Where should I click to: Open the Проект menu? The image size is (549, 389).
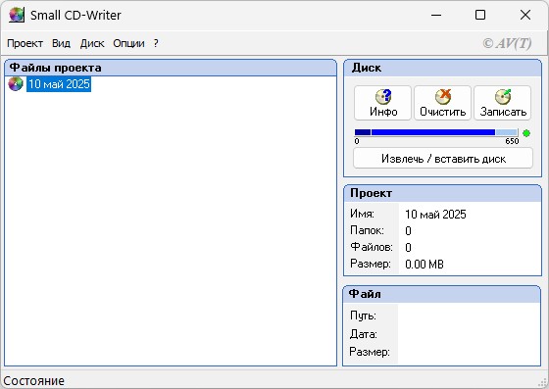pyautogui.click(x=25, y=43)
